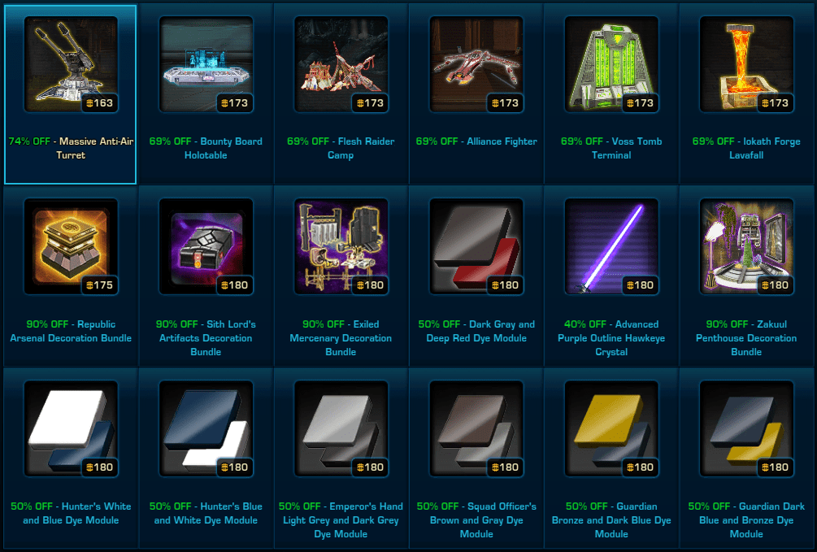817x552 pixels.
Task: Select the Hunter's Blue and White dye swatch
Action: tap(206, 428)
